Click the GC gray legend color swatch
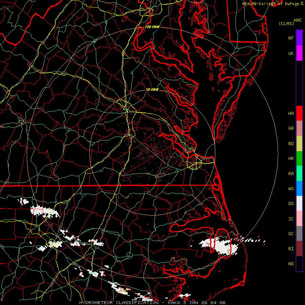 pyautogui.click(x=299, y=233)
